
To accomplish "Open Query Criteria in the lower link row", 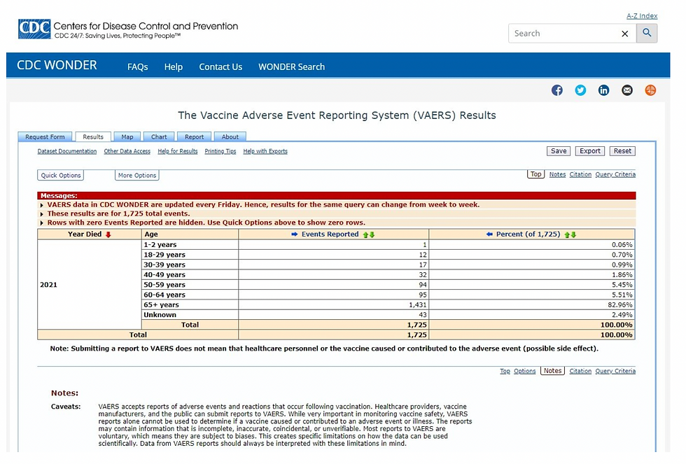I will point(615,372).
